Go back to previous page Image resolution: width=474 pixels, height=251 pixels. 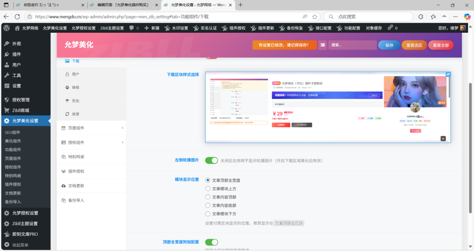(x=6, y=17)
